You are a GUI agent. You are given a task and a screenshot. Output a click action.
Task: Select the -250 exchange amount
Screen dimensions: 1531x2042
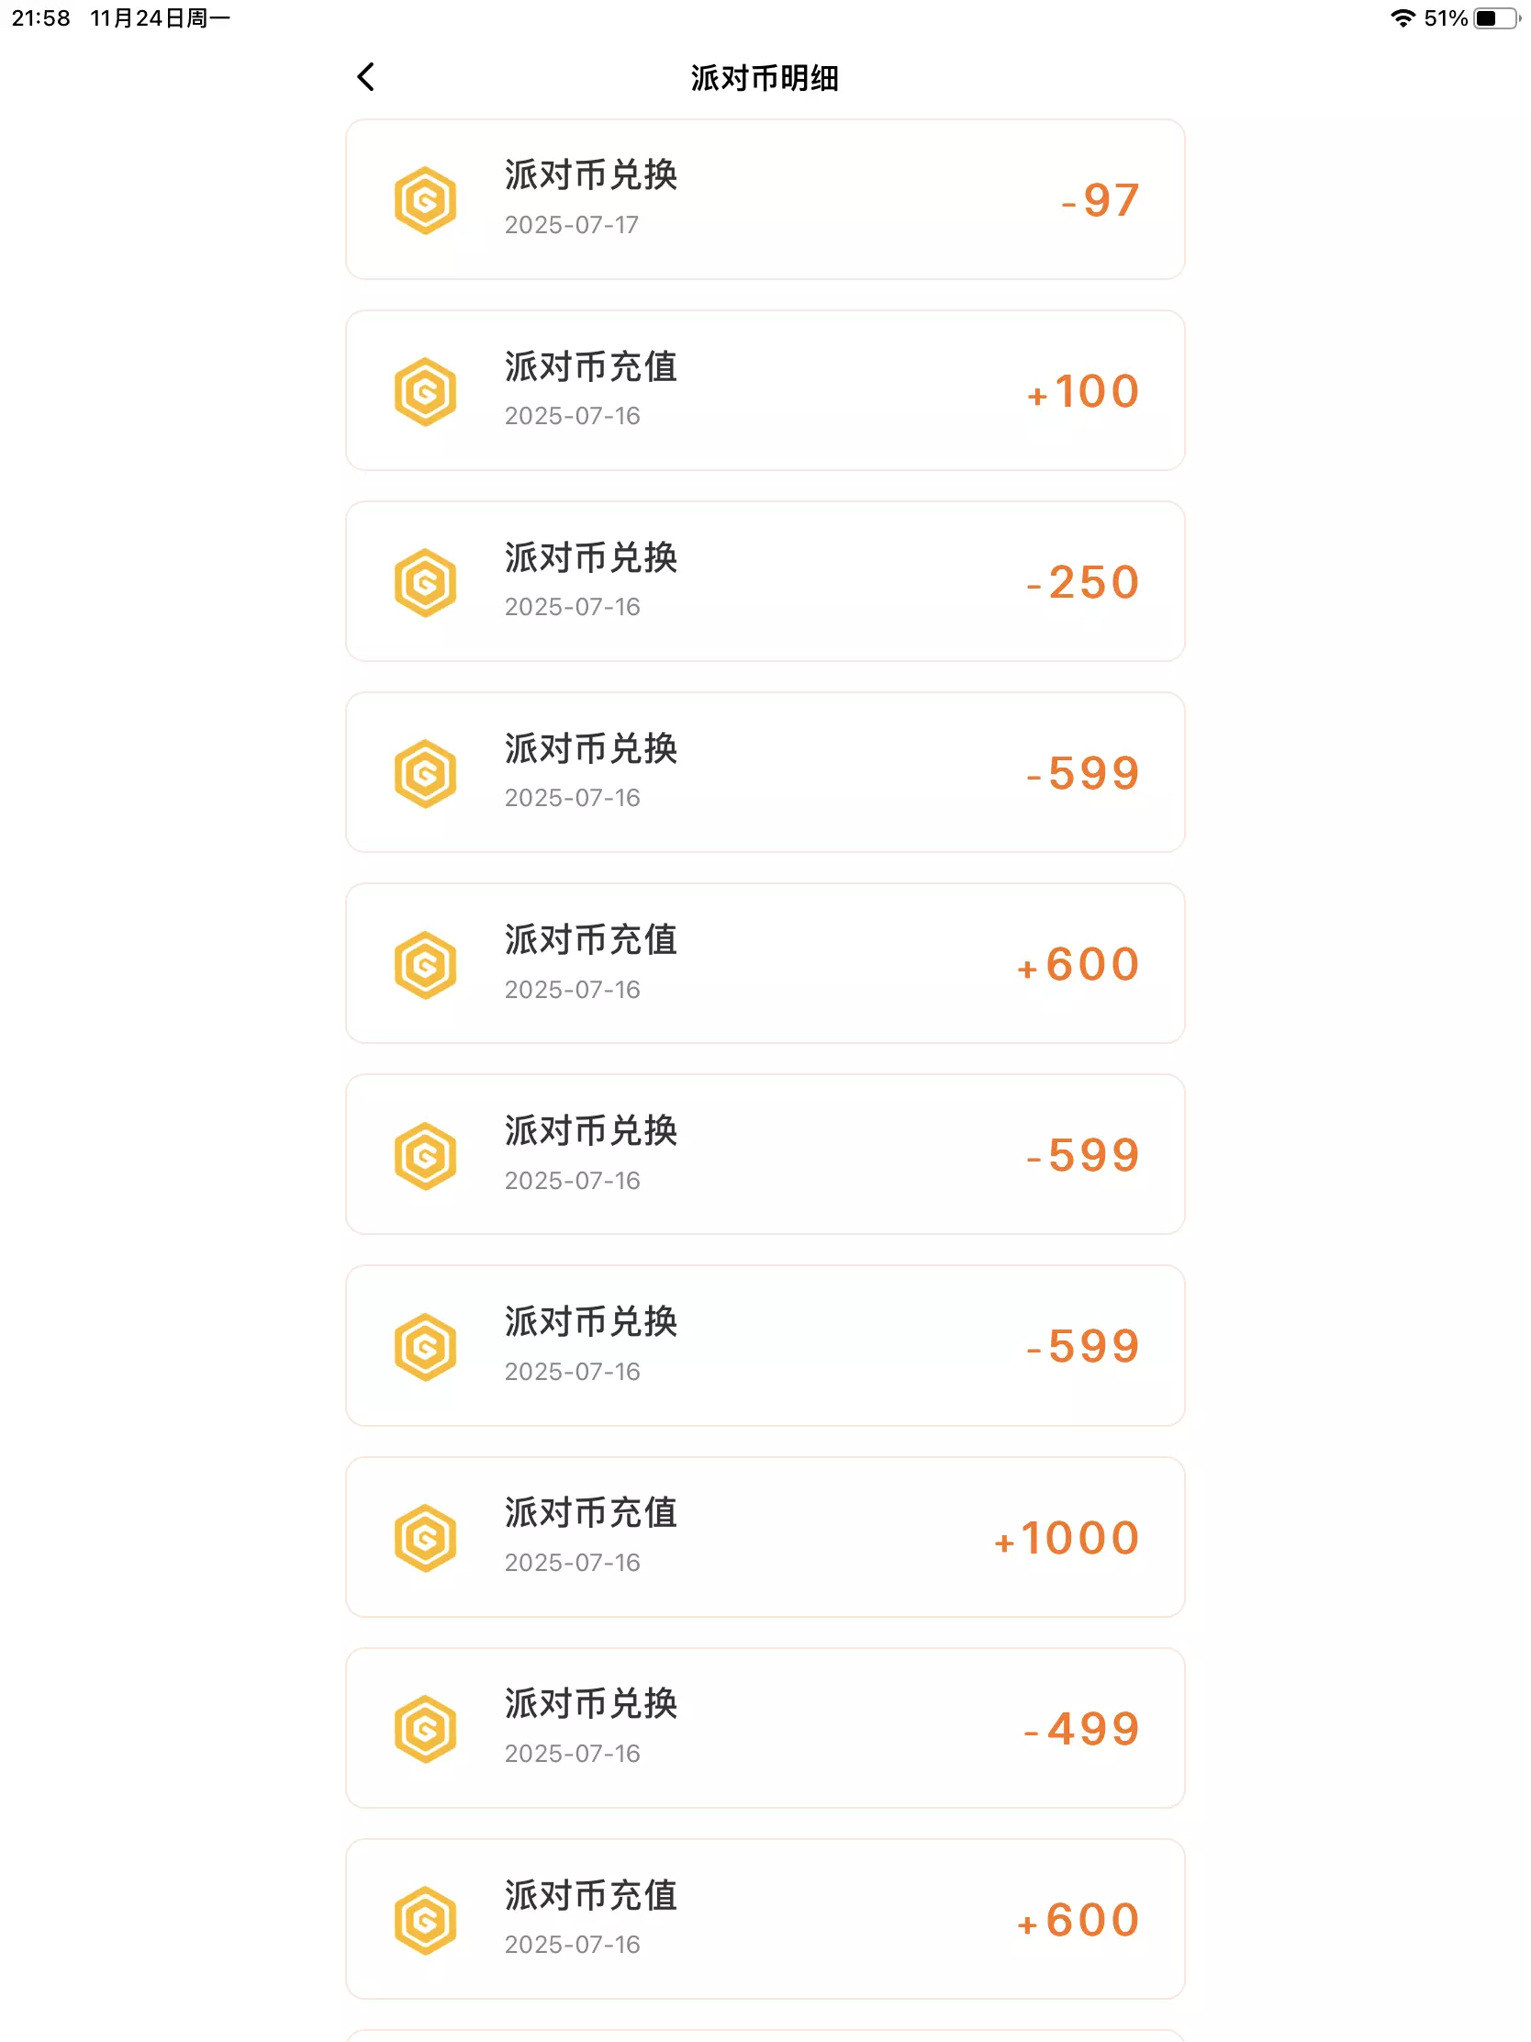coord(1083,582)
